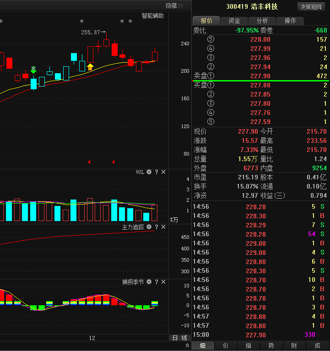Screen dimensions: 330x351
Task: Click the yellow up-arrow buy signal marker
Action: pyautogui.click(x=90, y=67)
